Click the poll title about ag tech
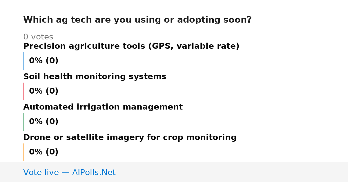 [x=137, y=20]
